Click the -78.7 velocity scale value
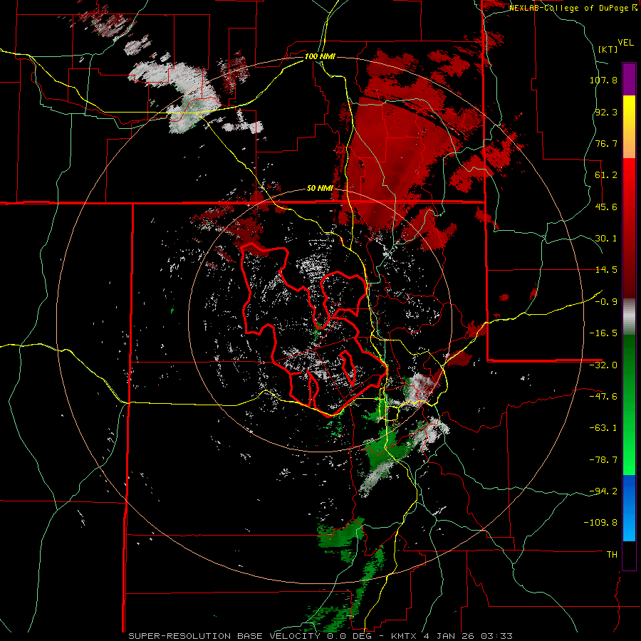The width and height of the screenshot is (641, 641). (603, 460)
